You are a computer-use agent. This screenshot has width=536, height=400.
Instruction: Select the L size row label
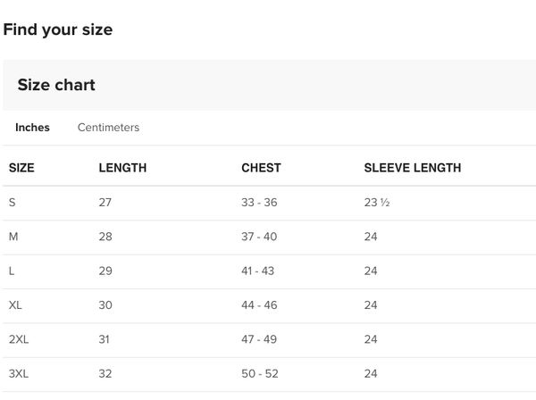(12, 271)
